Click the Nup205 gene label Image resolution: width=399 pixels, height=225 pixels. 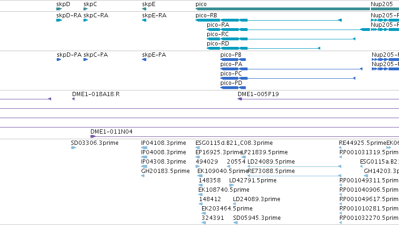click(382, 4)
